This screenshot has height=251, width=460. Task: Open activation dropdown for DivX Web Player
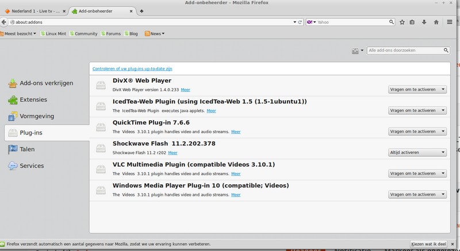(x=417, y=90)
